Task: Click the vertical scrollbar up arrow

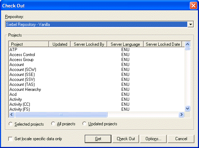Action: pos(187,44)
